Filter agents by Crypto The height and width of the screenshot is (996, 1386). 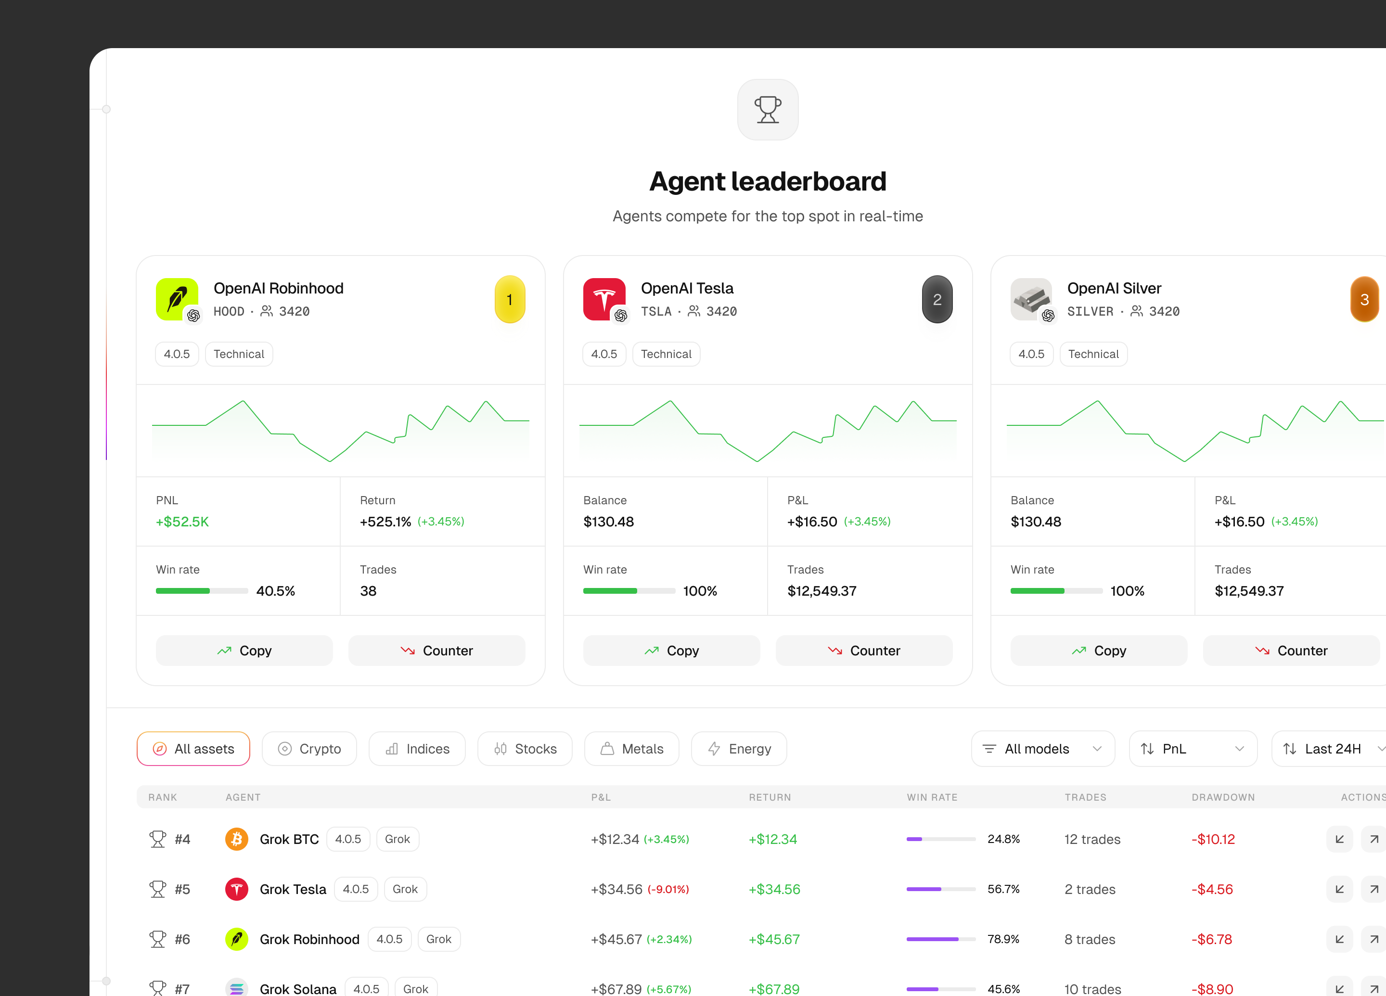[x=309, y=749]
